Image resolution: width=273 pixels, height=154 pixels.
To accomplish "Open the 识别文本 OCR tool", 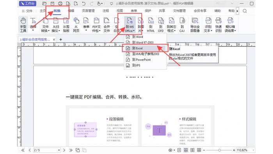I will pyautogui.click(x=208, y=25).
